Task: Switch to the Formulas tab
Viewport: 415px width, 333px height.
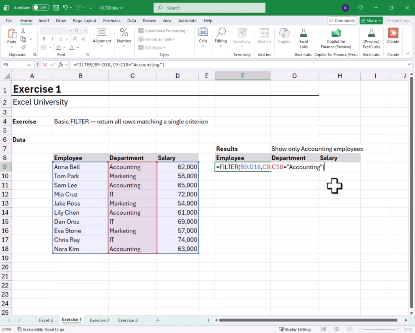Action: point(112,21)
